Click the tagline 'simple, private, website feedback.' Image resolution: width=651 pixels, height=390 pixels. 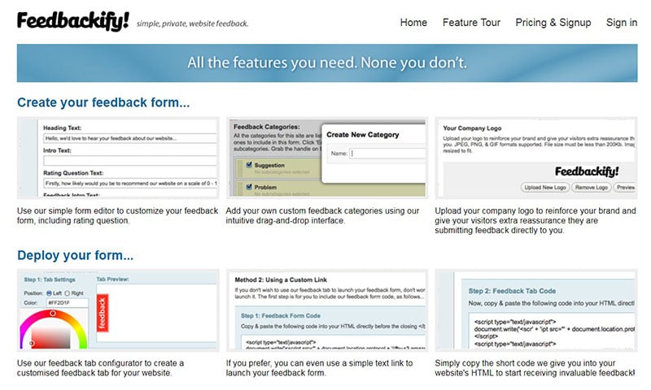coord(192,24)
